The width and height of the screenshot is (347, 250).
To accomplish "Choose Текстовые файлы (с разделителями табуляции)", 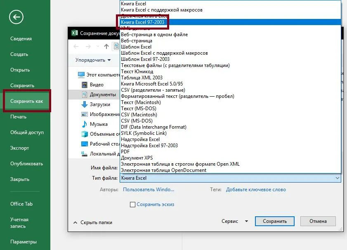I will click(x=230, y=65).
